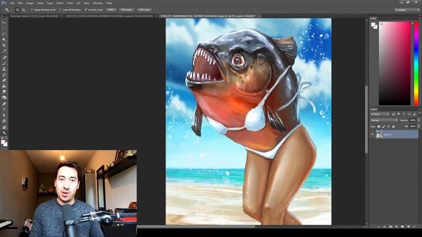Toggle lock all padlock icon
422x237 pixels.
(x=393, y=126)
